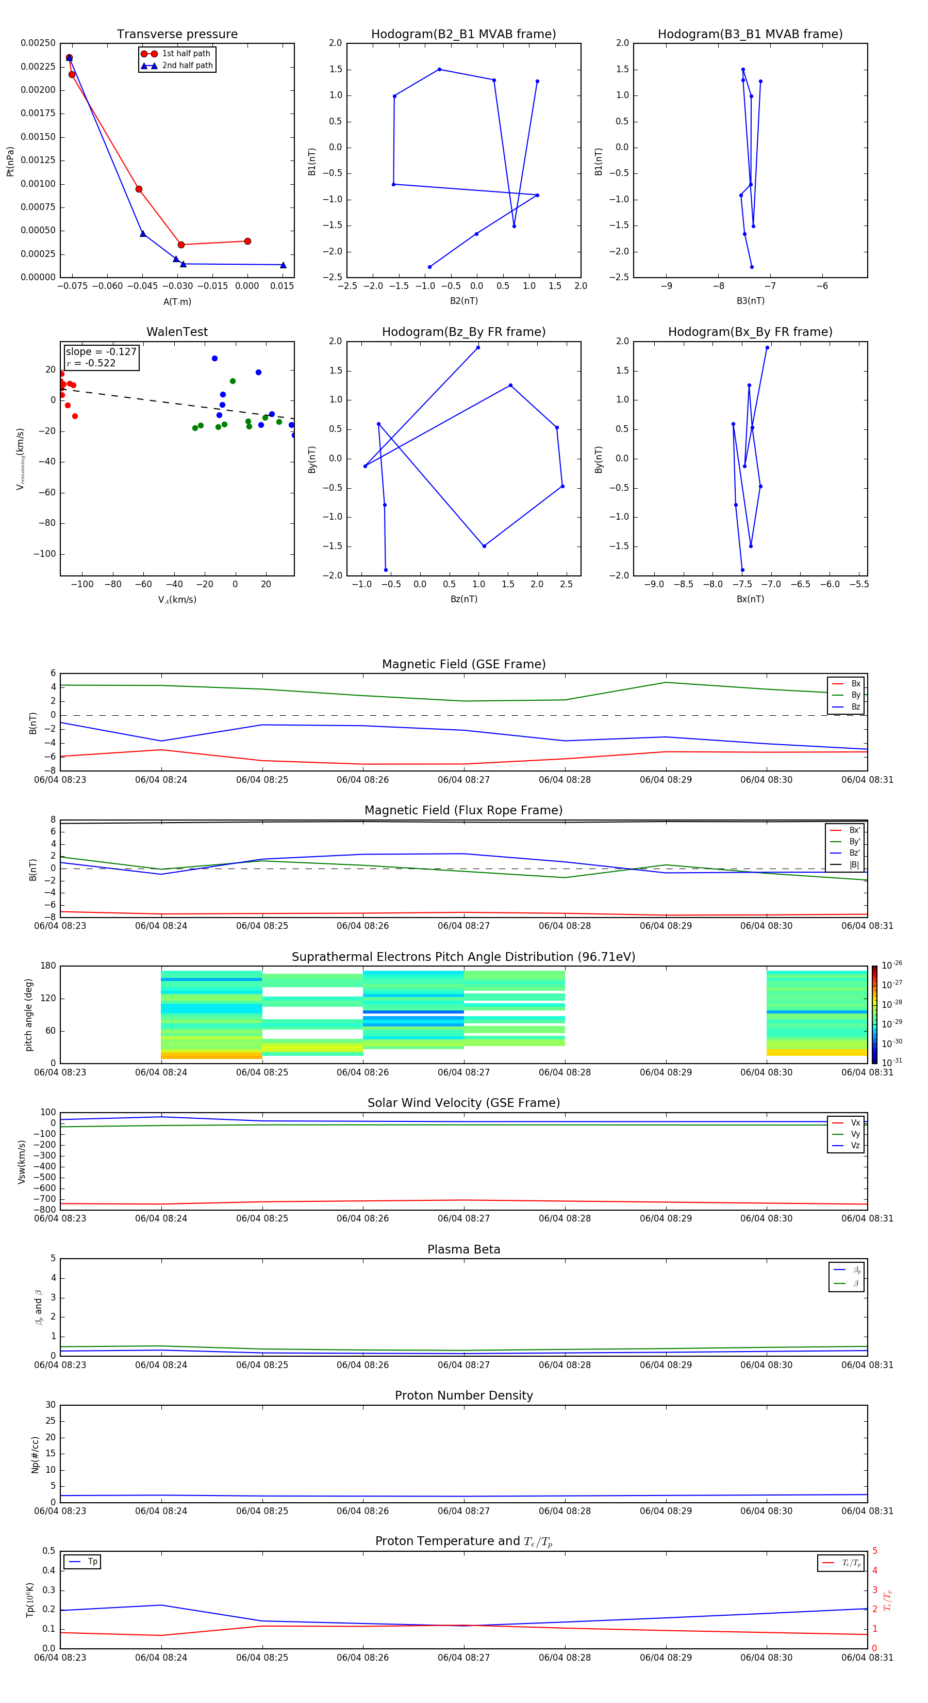928x1703 pixels.
Task: Click the |B| entry in flux rope legend
Action: point(845,865)
